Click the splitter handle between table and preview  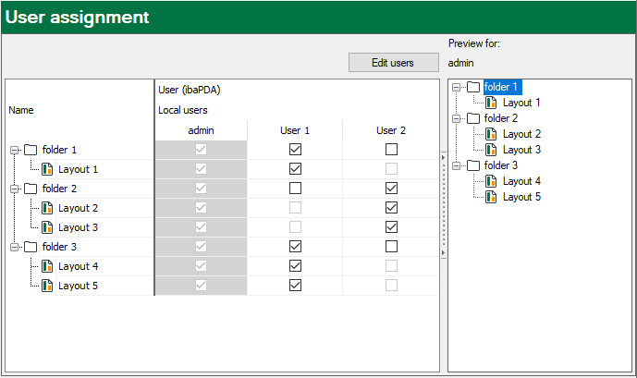[443, 205]
